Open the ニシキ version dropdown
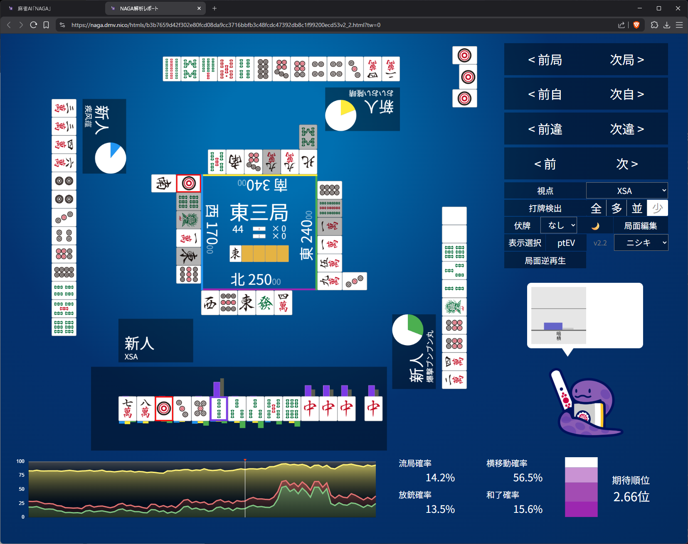 pos(641,243)
